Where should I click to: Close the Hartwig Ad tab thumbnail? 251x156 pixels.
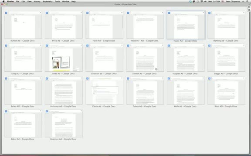click(x=244, y=13)
